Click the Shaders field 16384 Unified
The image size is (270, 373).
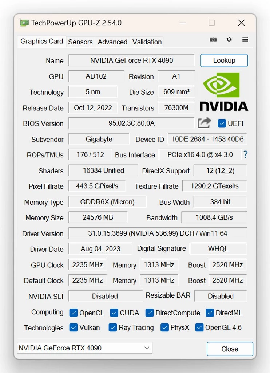click(103, 170)
